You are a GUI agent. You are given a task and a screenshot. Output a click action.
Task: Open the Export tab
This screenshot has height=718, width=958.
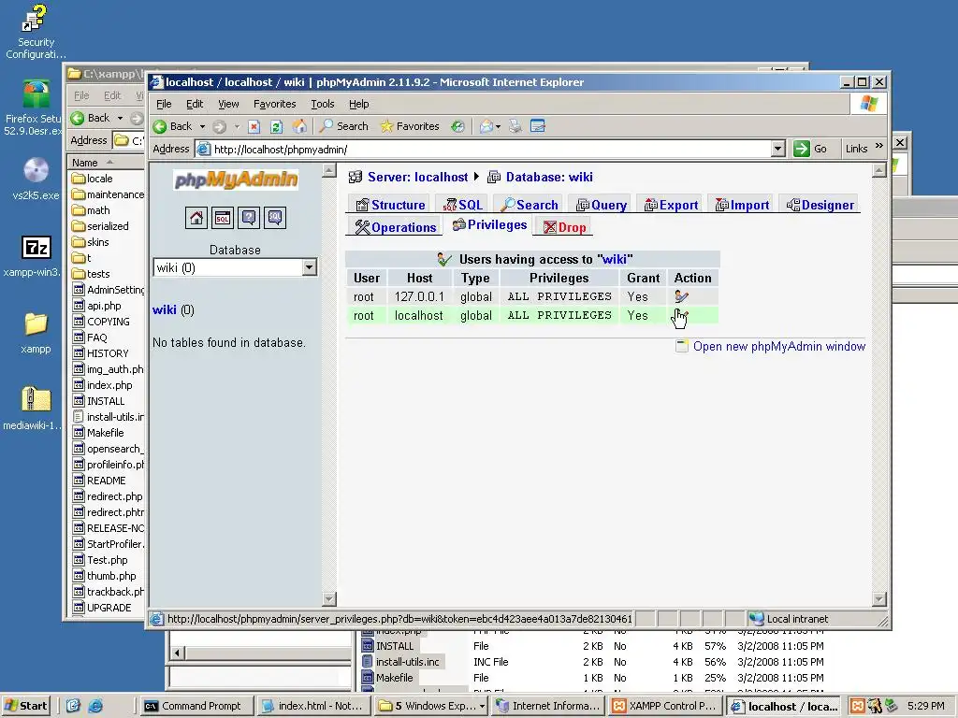tap(671, 205)
